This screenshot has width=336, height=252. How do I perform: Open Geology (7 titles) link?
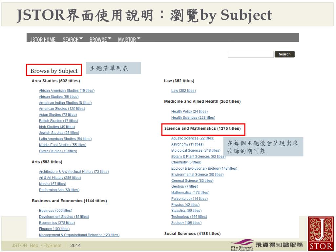coord(184,186)
